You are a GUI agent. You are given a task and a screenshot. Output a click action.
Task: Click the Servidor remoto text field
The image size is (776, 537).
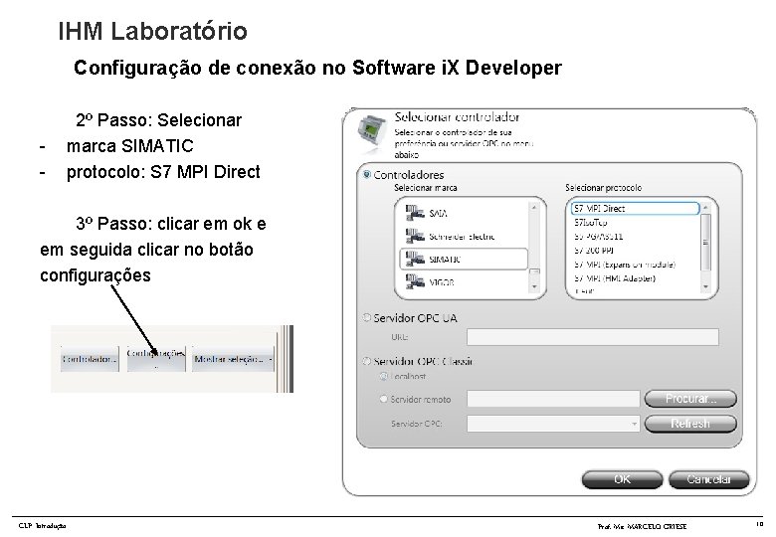coord(553,399)
